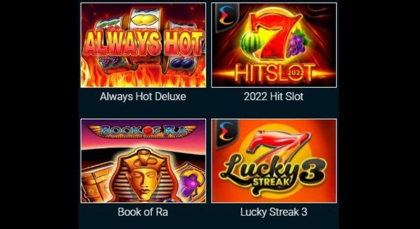Click the golden HITSLOT lettering
Viewport: 420px width, 229px height.
pyautogui.click(x=274, y=73)
